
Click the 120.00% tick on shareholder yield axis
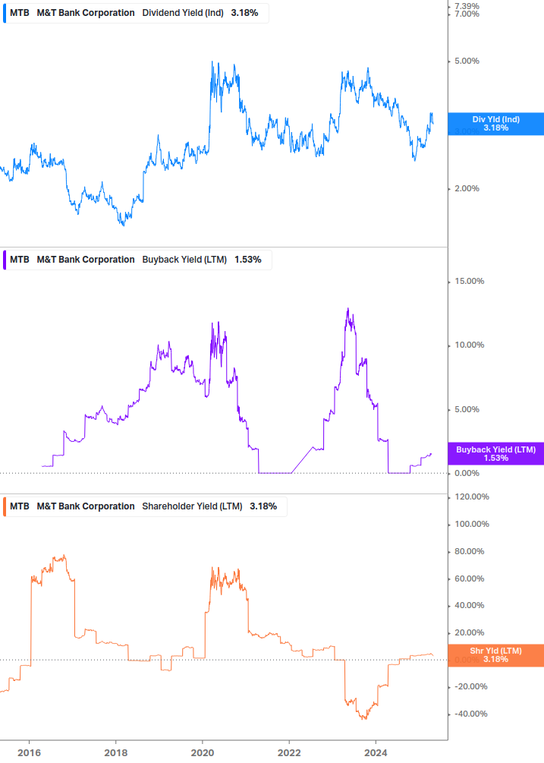tap(472, 497)
